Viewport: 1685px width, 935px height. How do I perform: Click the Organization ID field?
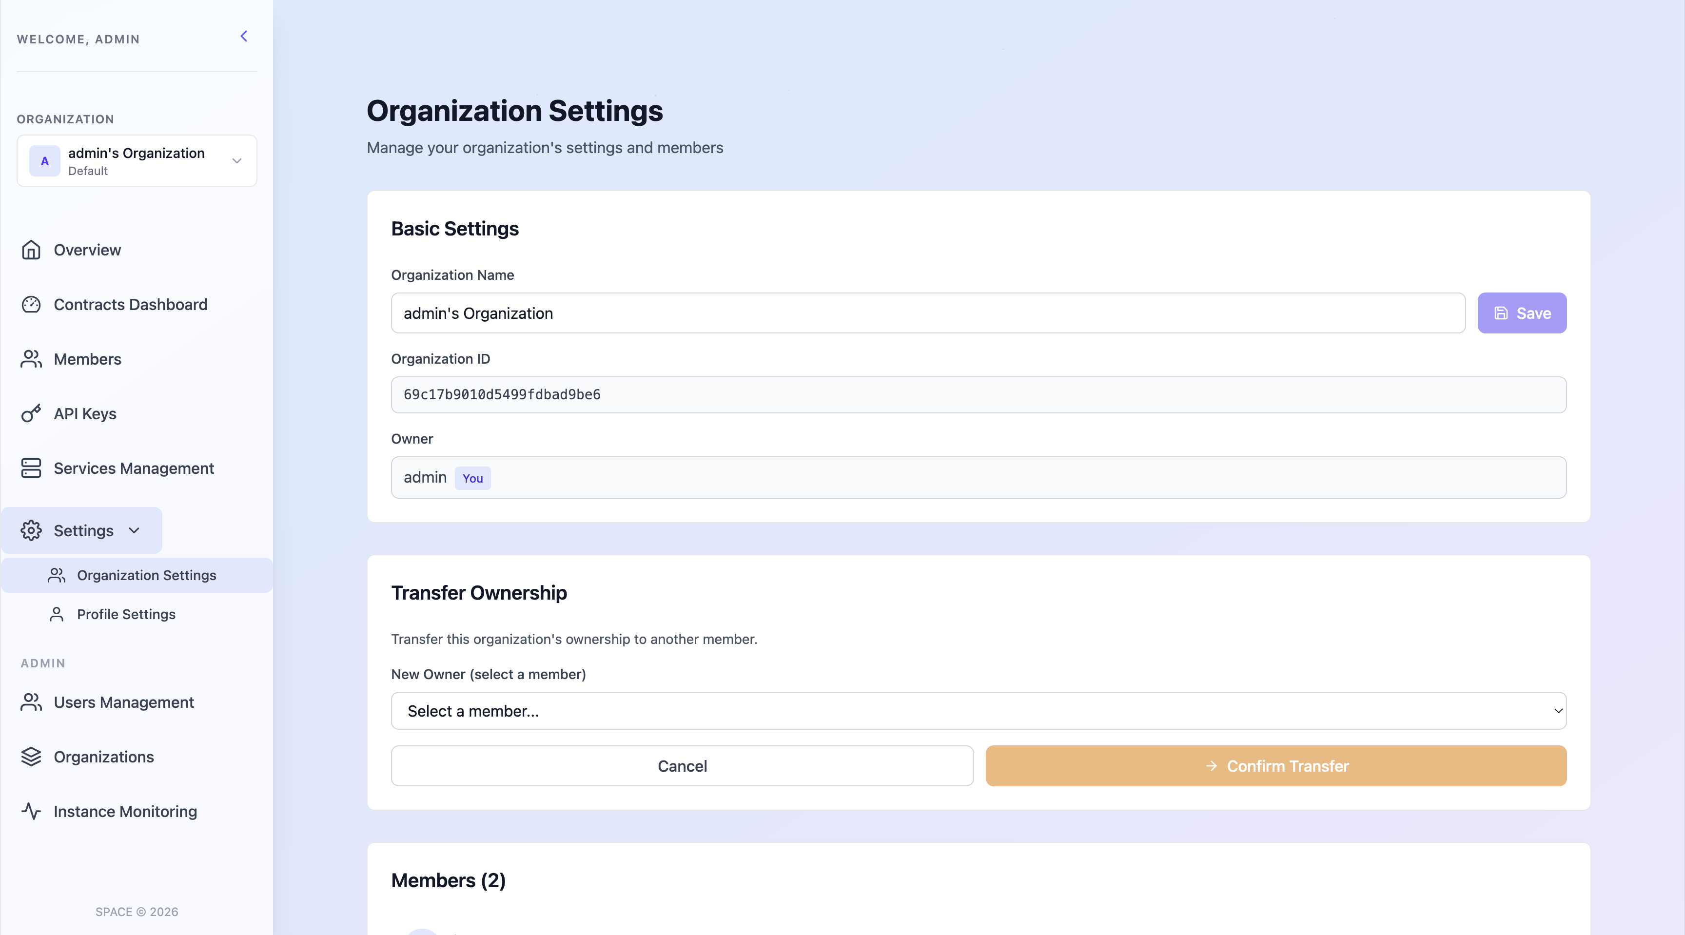(979, 395)
